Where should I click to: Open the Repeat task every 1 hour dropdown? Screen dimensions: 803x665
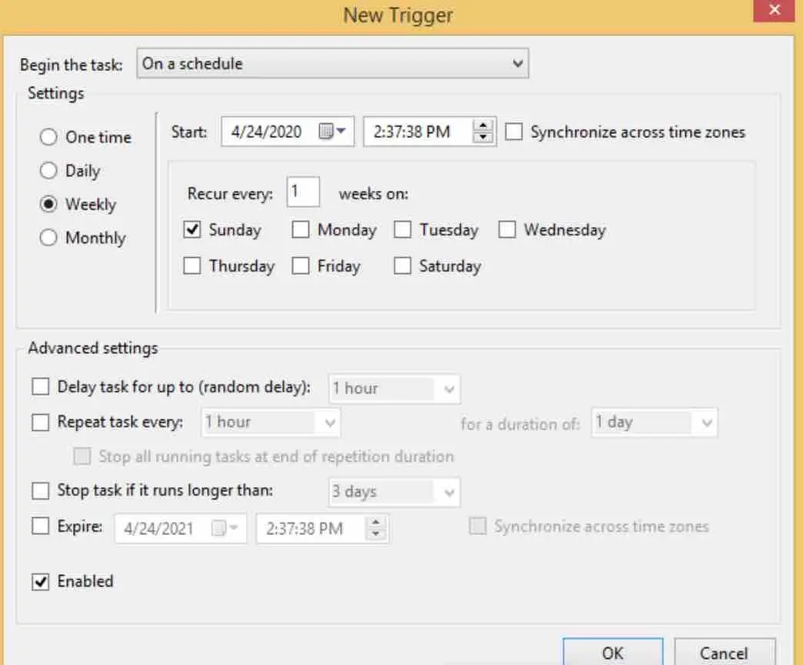tap(271, 423)
